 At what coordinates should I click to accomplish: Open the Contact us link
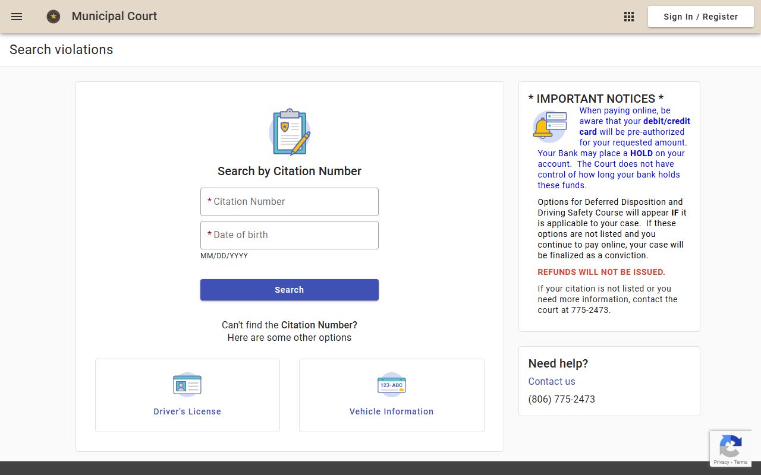pyautogui.click(x=552, y=381)
